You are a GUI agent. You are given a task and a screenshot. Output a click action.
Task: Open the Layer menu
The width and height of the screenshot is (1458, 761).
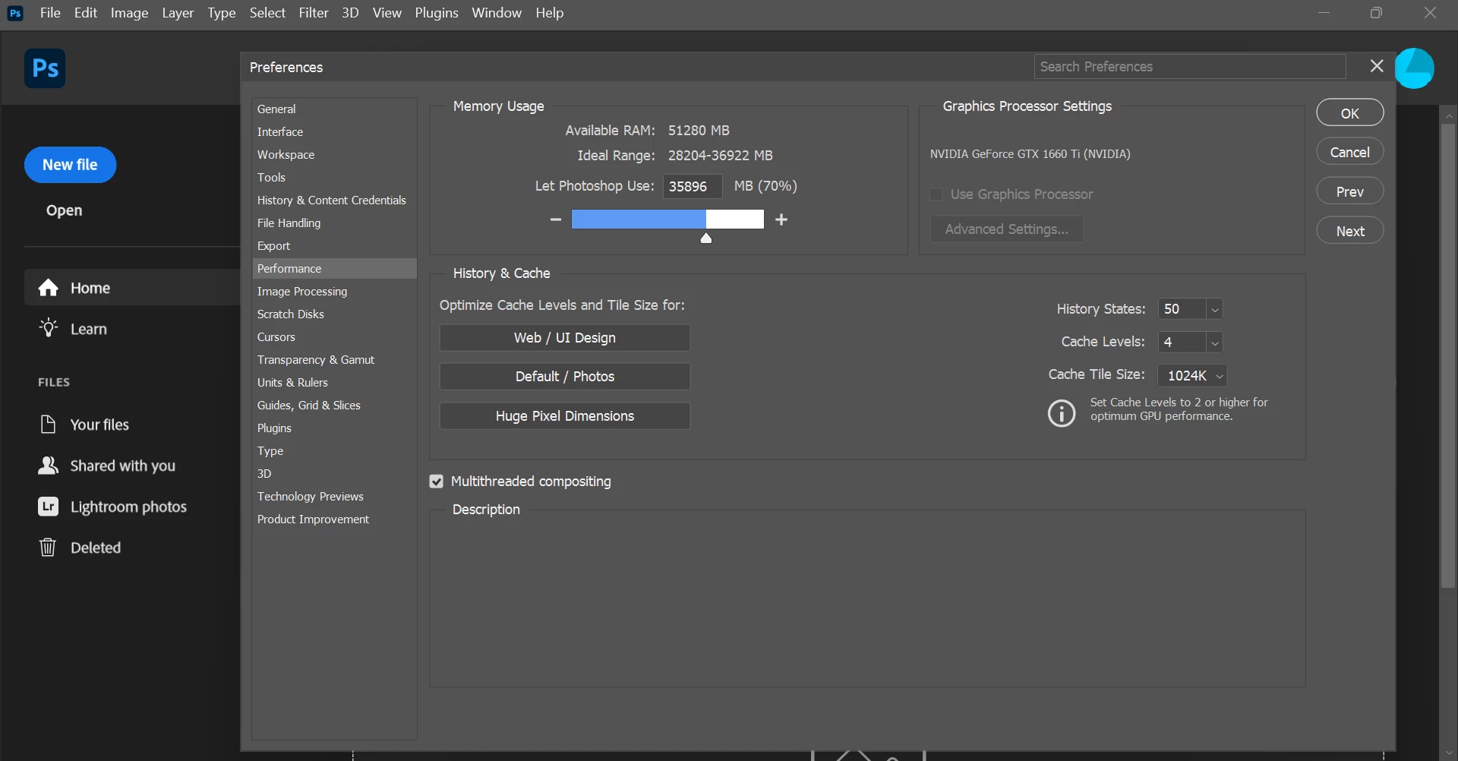coord(178,13)
